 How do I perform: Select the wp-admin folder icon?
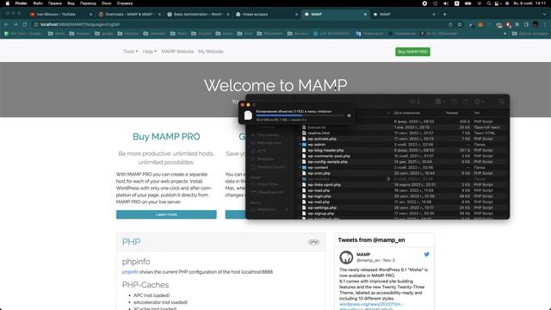point(304,145)
